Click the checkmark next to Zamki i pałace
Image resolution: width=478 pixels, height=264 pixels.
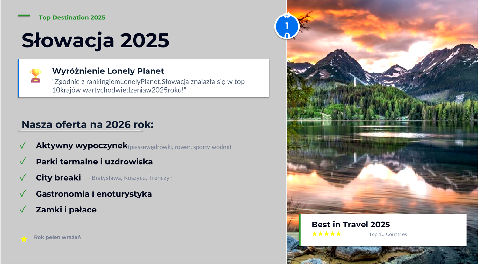click(x=23, y=209)
